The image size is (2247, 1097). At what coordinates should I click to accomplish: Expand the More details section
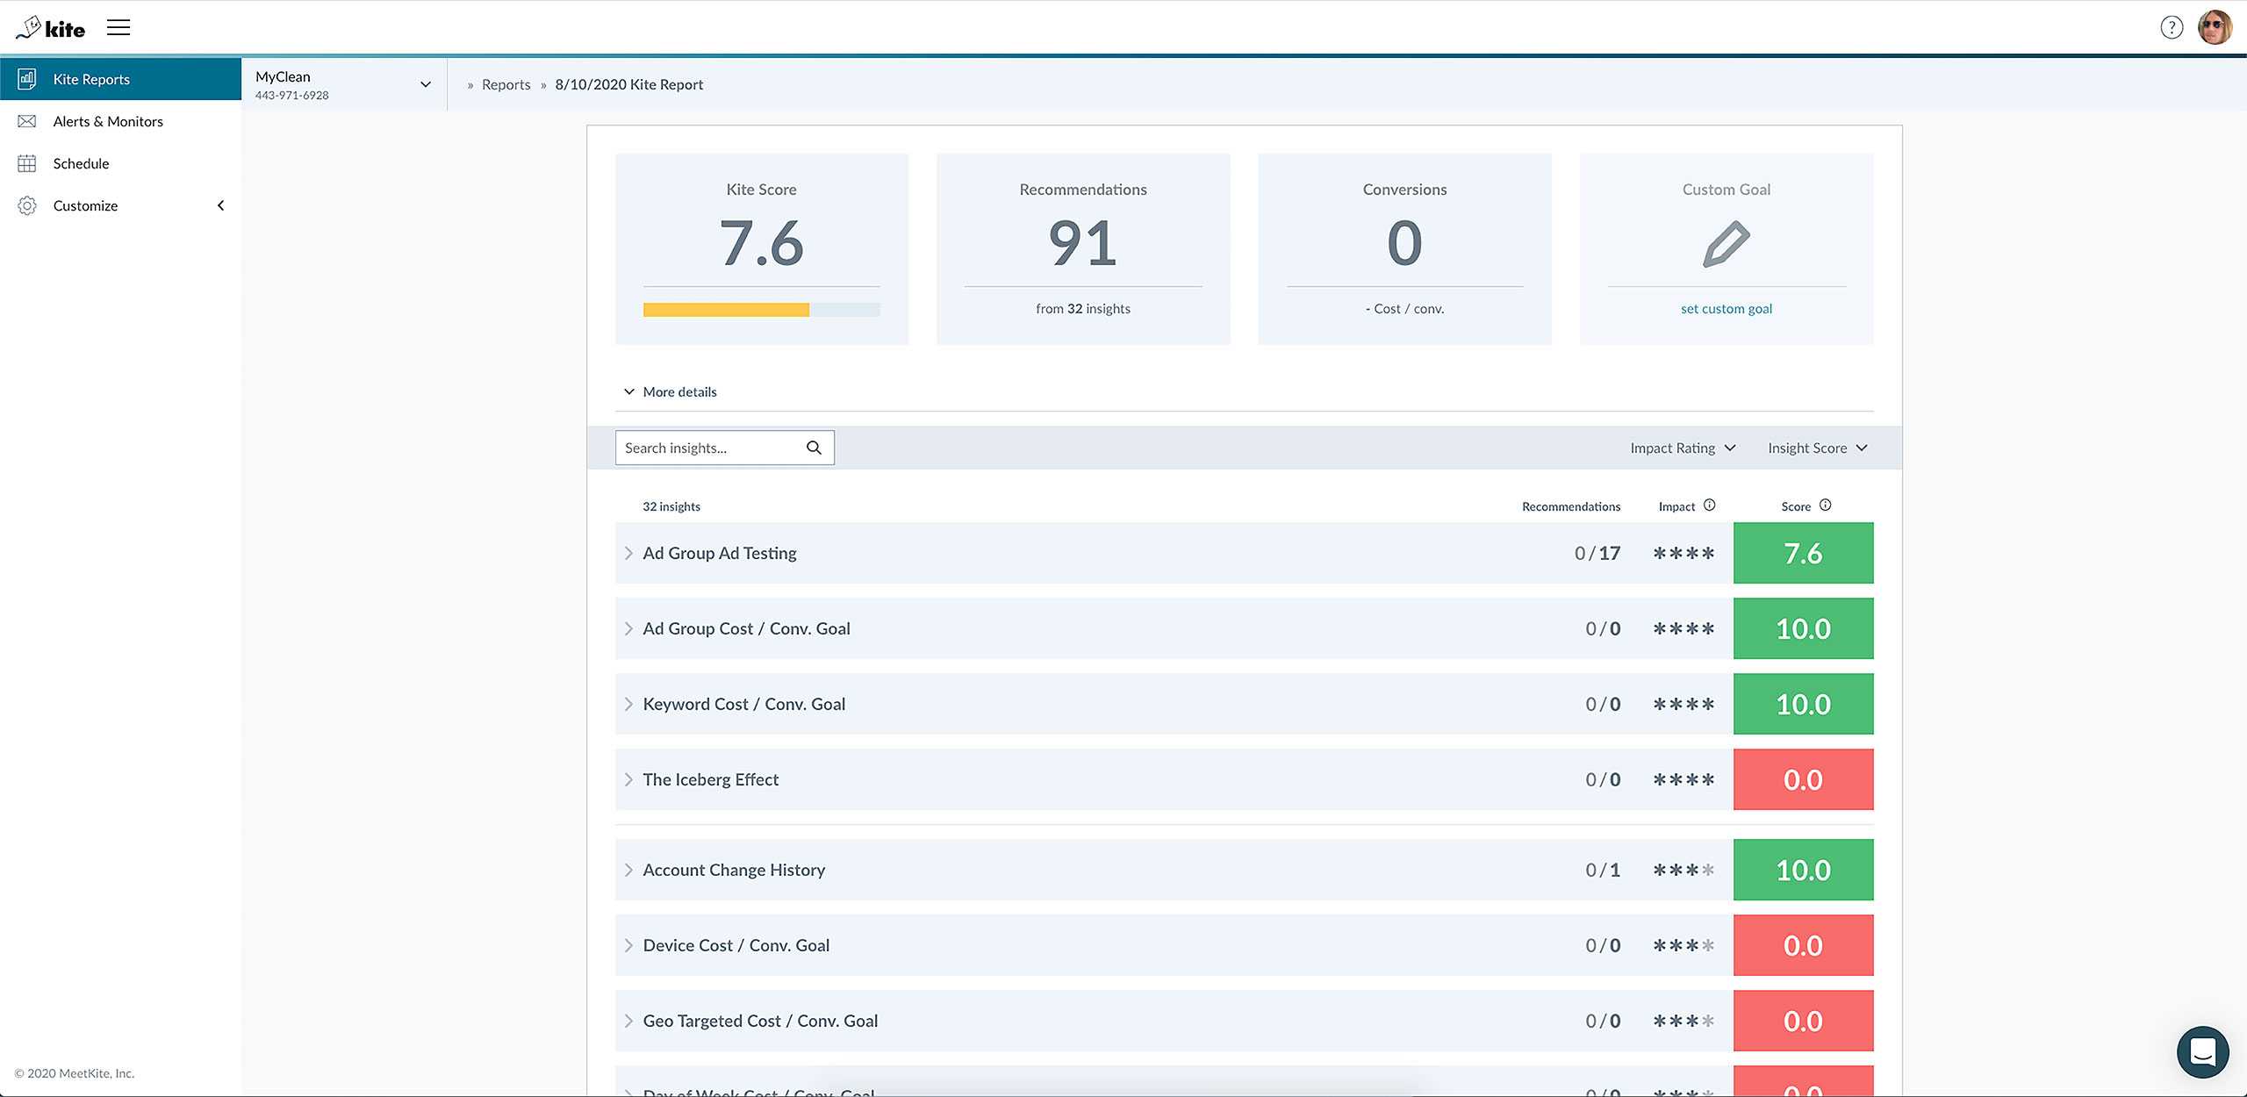click(668, 392)
